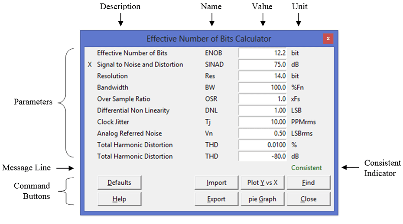Image resolution: width=403 pixels, height=224 pixels.
Task: Show the pie Graph
Action: click(x=262, y=199)
